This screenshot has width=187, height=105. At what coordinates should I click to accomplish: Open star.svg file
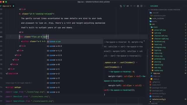(157, 67)
